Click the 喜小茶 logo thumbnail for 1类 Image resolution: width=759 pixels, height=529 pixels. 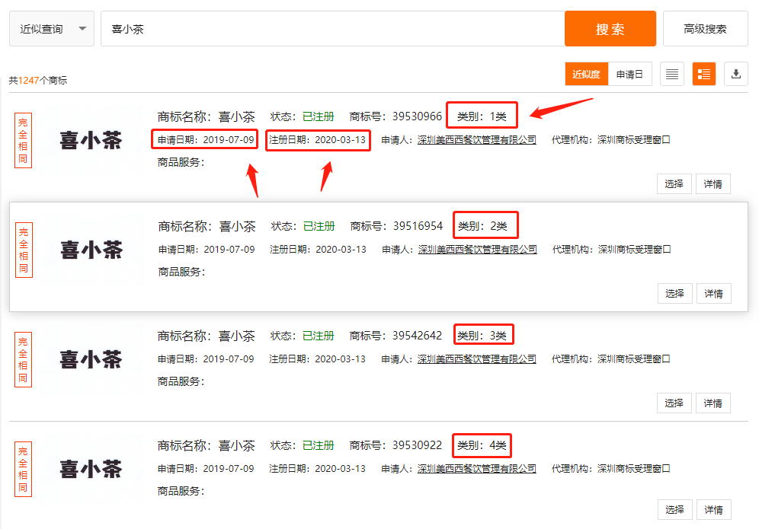point(91,140)
